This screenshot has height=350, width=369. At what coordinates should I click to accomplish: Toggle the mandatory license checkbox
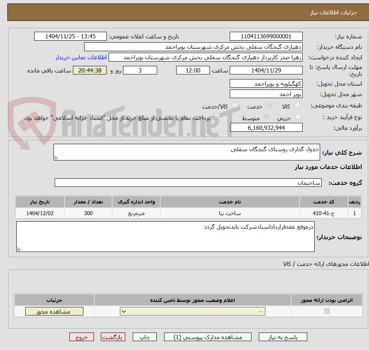pyautogui.click(x=327, y=311)
